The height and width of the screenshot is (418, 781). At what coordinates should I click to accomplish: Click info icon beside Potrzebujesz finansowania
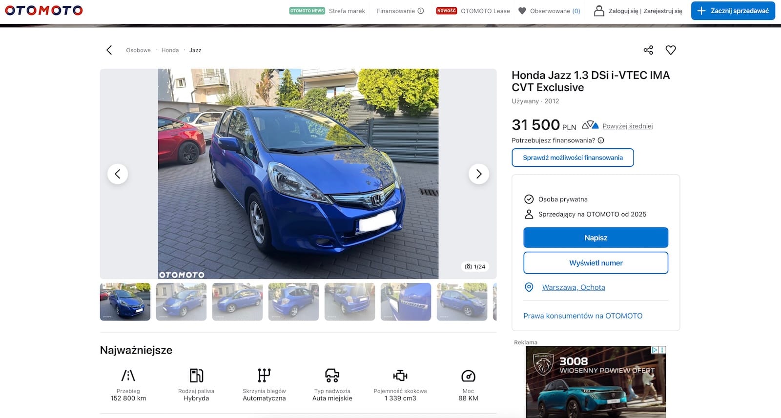point(601,140)
